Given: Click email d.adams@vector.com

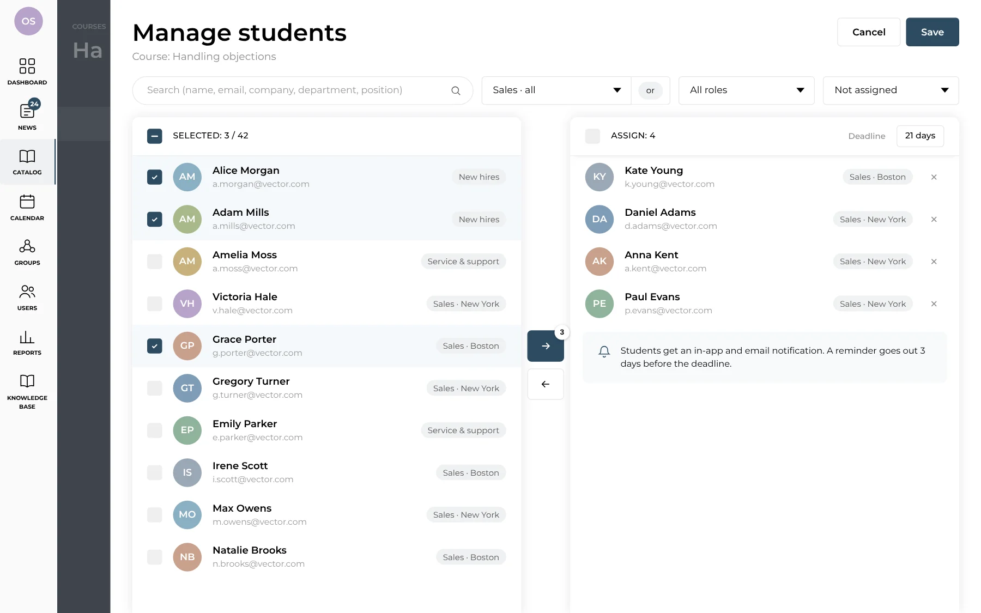Looking at the screenshot, I should coord(671,226).
